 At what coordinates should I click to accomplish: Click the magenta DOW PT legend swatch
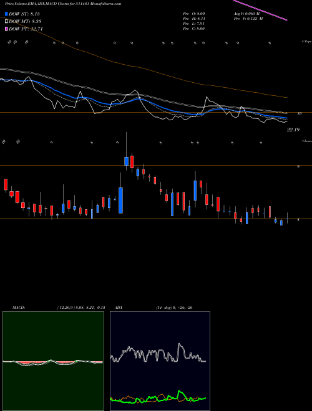coord(6,29)
